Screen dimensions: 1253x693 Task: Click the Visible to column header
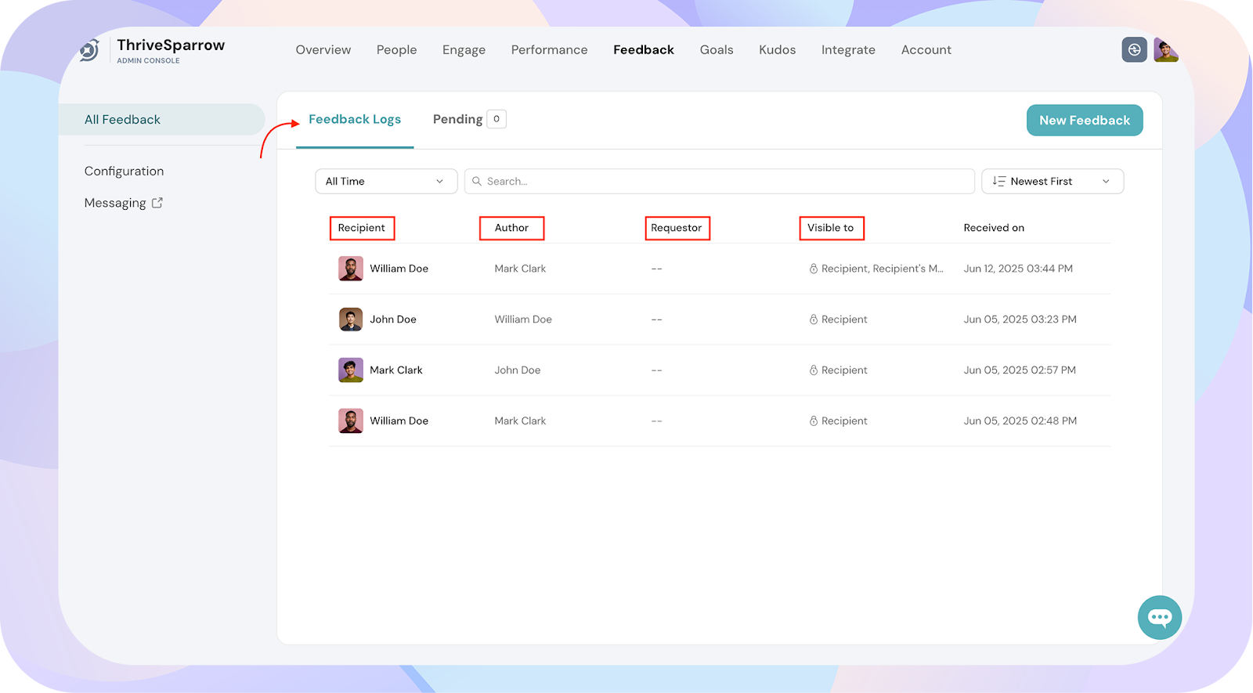(831, 228)
